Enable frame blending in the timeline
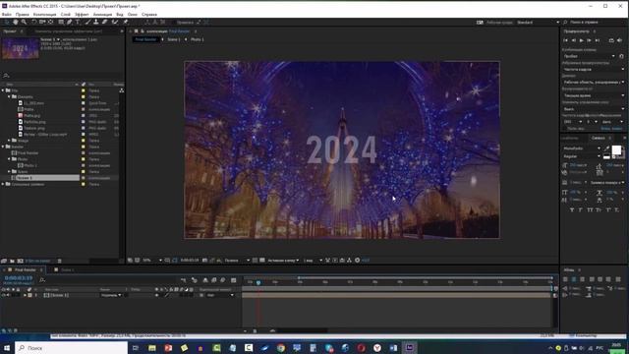 tap(214, 279)
